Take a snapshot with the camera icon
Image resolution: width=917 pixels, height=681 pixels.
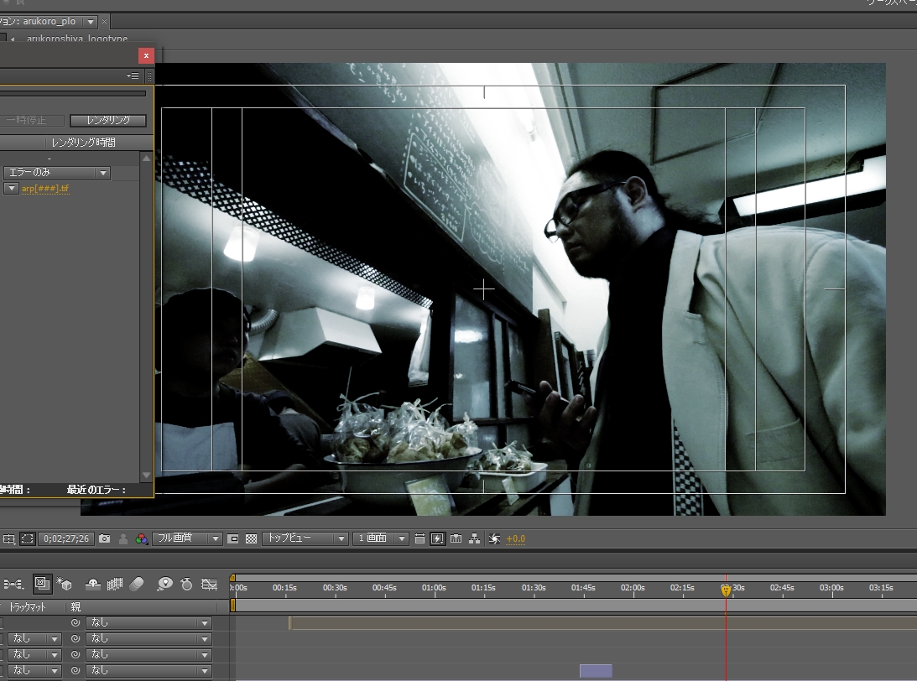click(x=104, y=538)
